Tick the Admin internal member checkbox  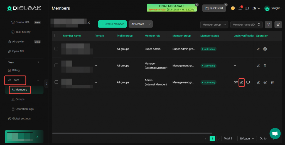pyautogui.click(x=56, y=82)
